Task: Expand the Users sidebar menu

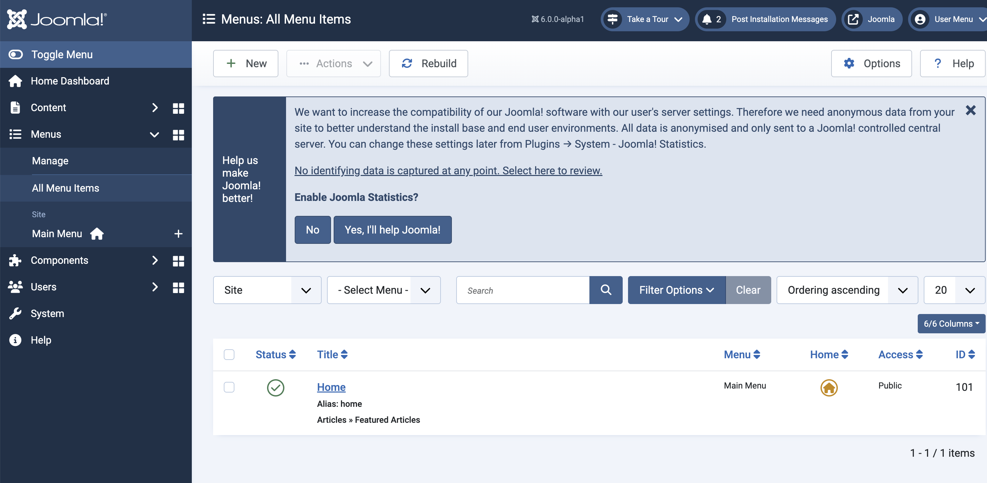Action: [155, 287]
